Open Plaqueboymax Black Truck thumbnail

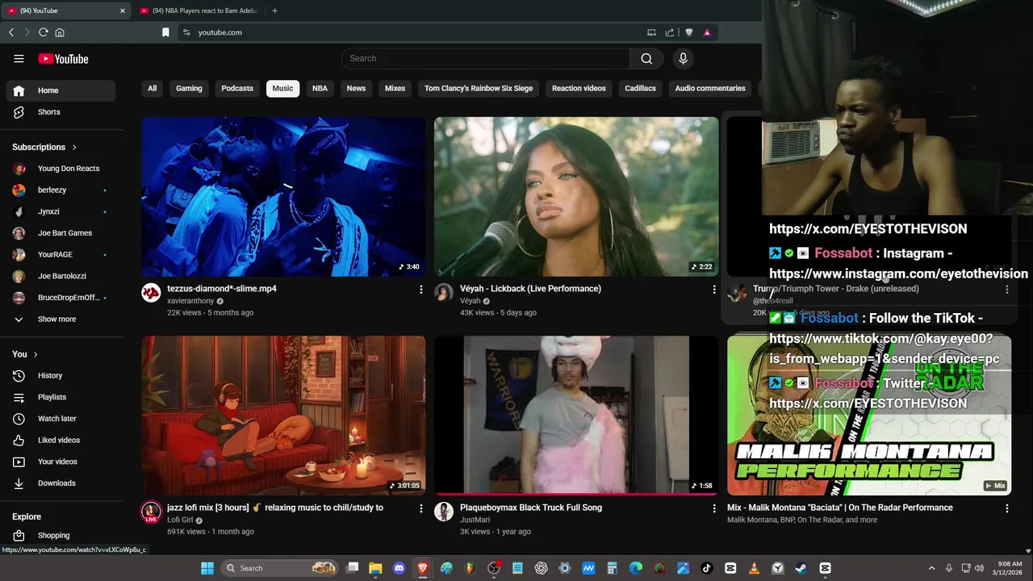[x=576, y=416]
